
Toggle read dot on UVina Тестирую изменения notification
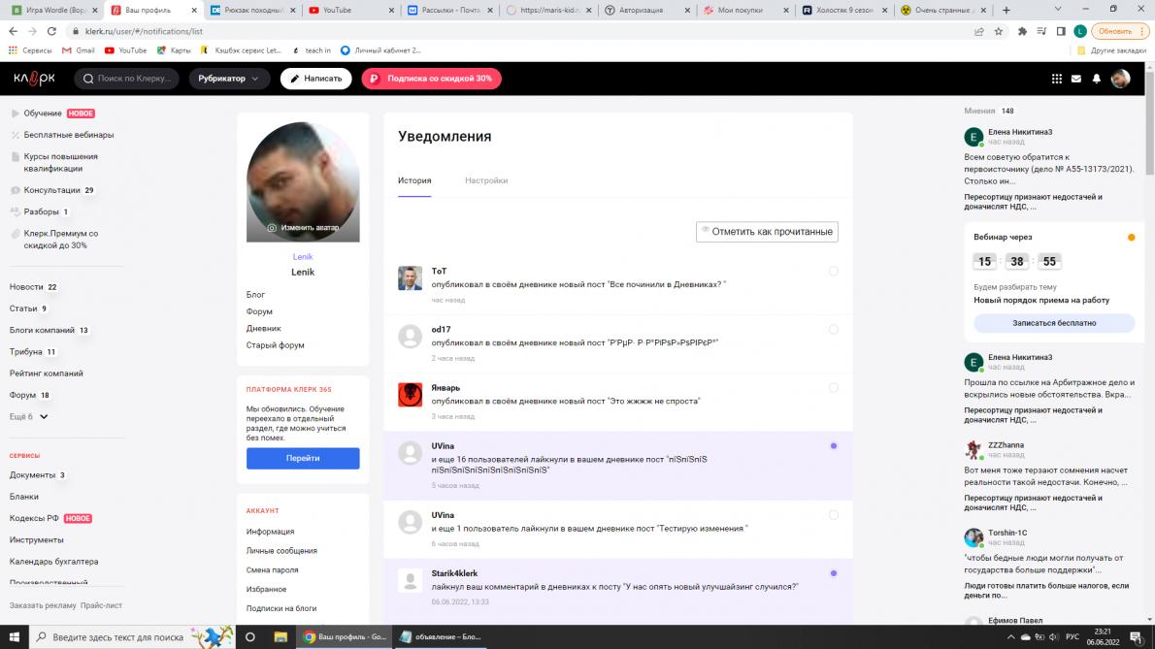833,515
